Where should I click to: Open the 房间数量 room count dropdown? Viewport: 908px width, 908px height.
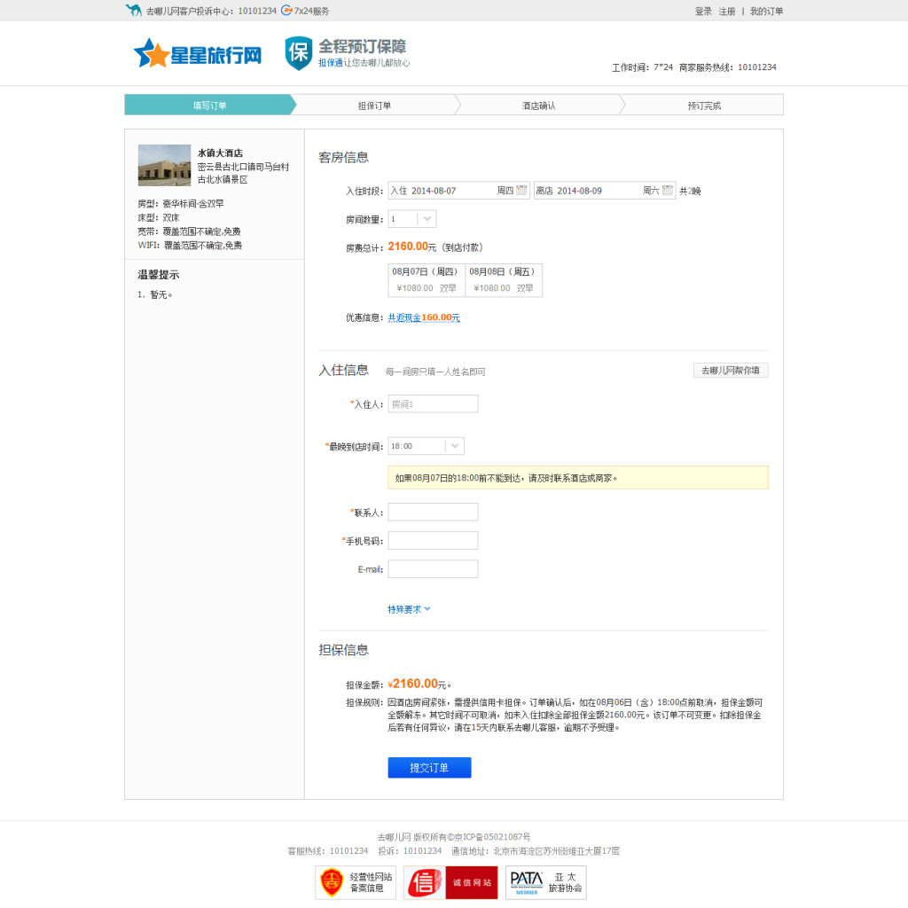pos(411,219)
